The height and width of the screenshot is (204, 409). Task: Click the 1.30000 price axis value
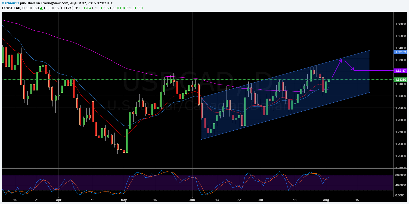coord(401,96)
